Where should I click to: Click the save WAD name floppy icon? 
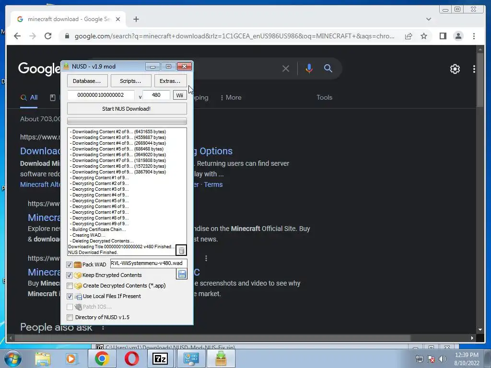pos(182,274)
